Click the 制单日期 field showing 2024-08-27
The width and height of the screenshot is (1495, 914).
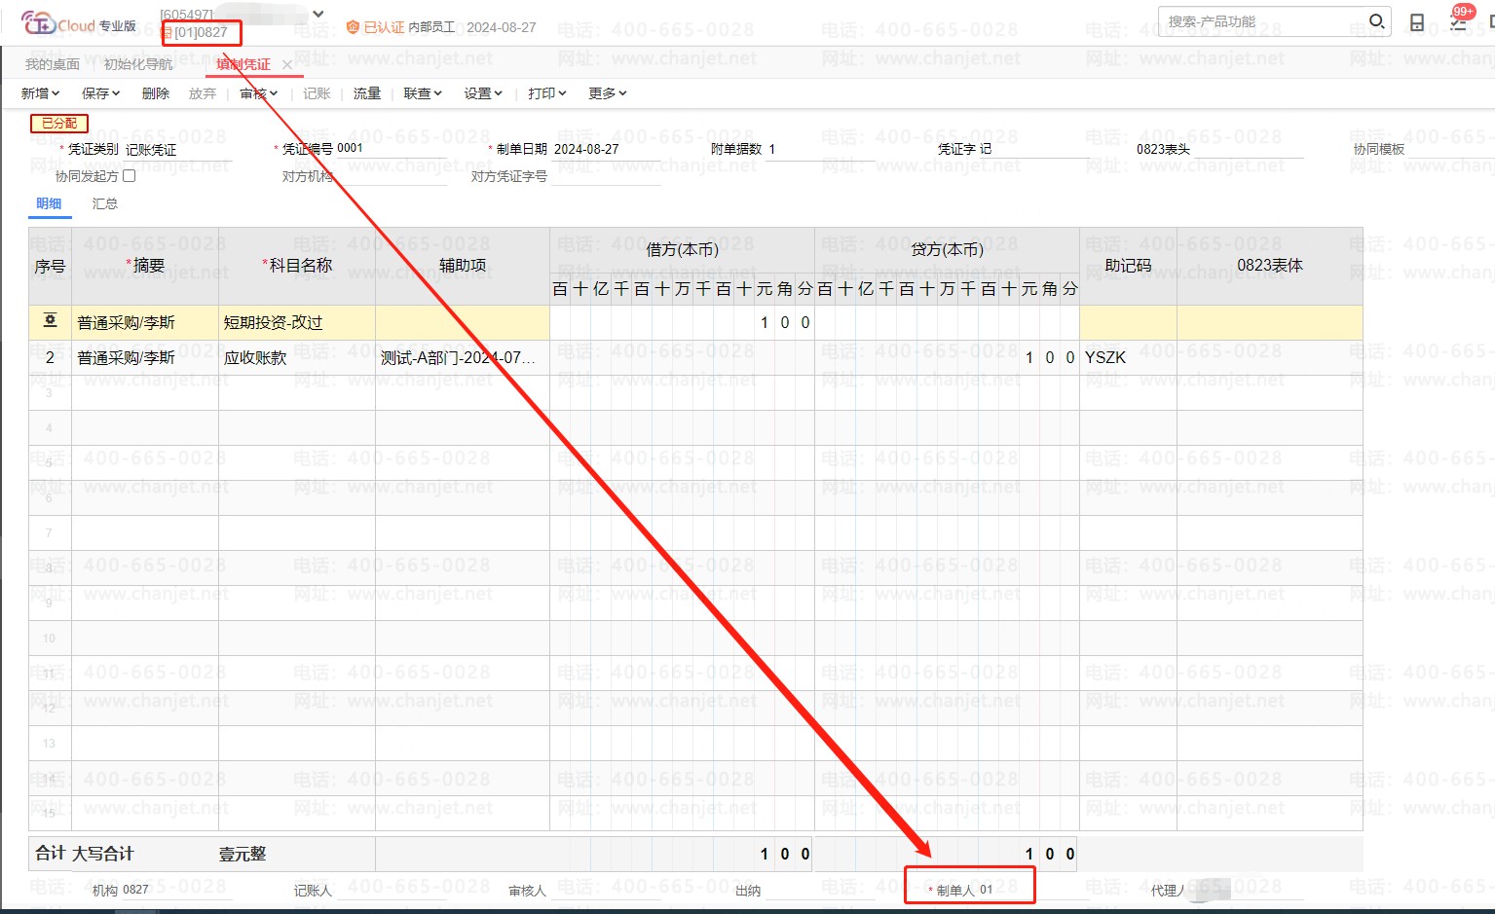(x=607, y=149)
